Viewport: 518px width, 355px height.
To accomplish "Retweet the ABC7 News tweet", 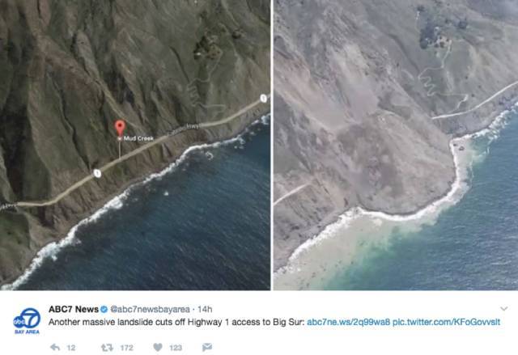I will 107,348.
